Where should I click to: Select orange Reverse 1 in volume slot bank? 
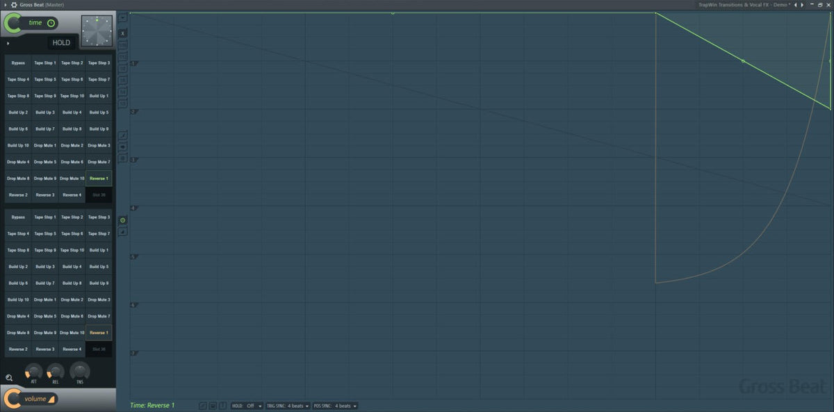(x=99, y=333)
